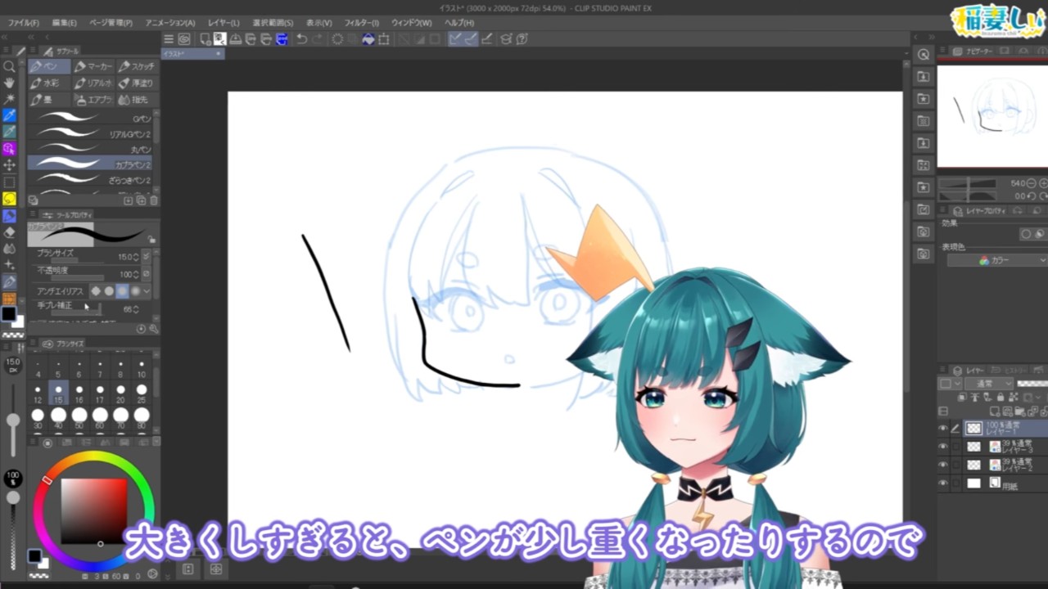Image resolution: width=1048 pixels, height=589 pixels.
Task: Click the color wheel square picker
Action: 93,511
